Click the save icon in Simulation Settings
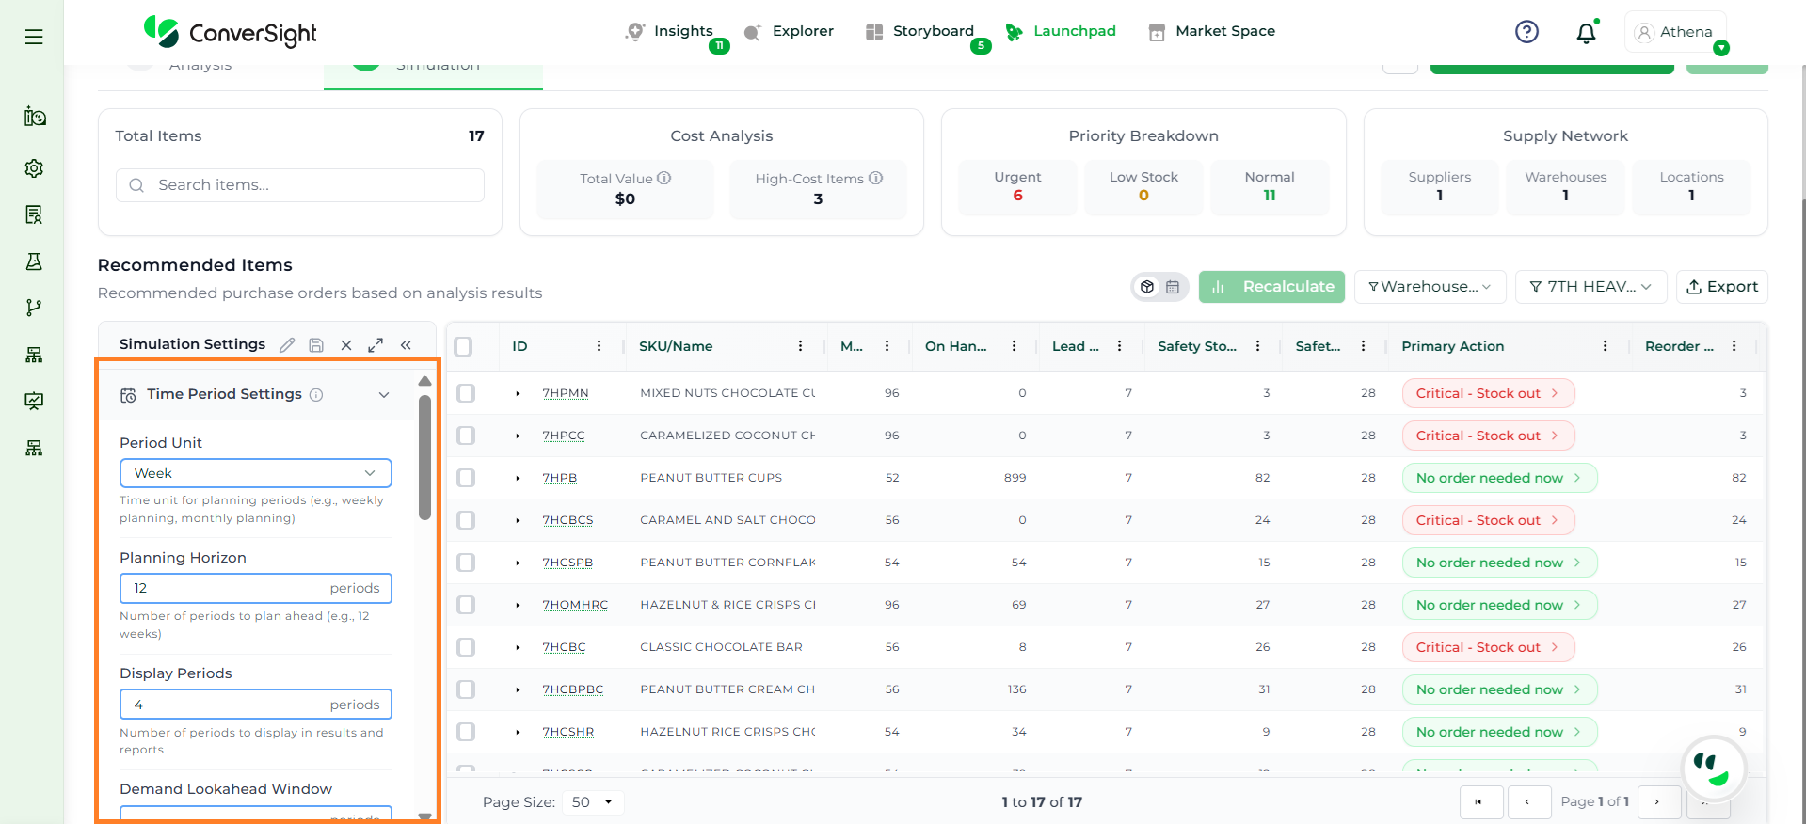The height and width of the screenshot is (824, 1806). (x=316, y=345)
